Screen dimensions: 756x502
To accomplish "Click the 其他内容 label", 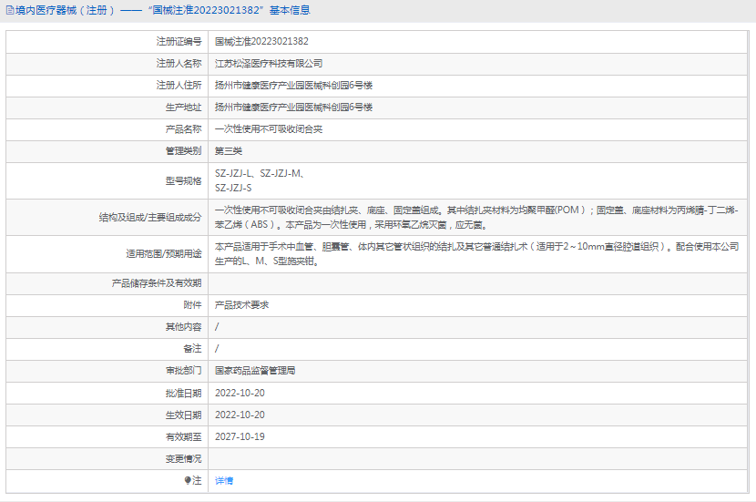I will pos(183,327).
